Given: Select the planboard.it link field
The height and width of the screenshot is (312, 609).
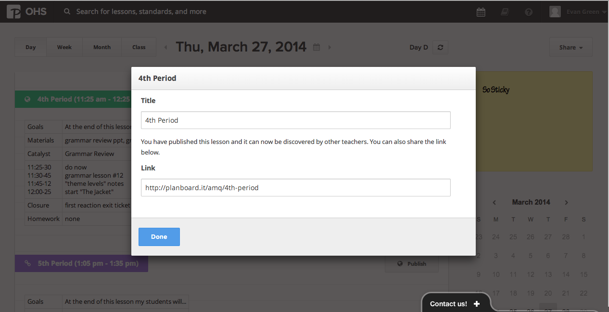Looking at the screenshot, I should pyautogui.click(x=295, y=188).
